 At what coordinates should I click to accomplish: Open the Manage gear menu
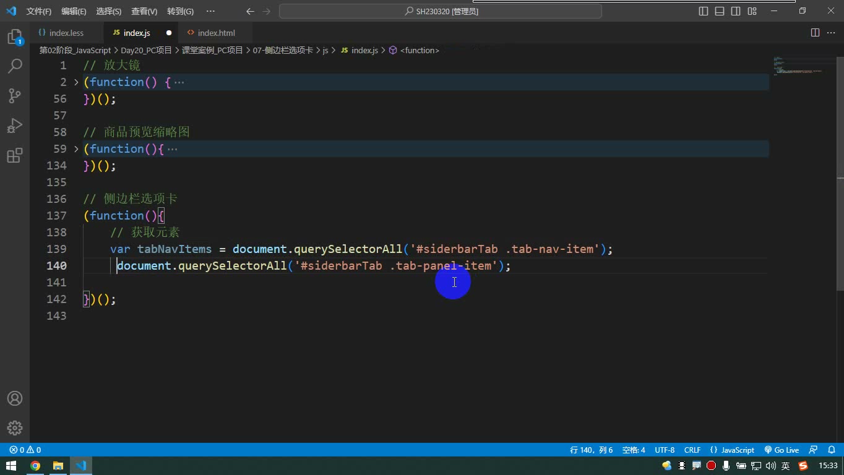pos(15,428)
